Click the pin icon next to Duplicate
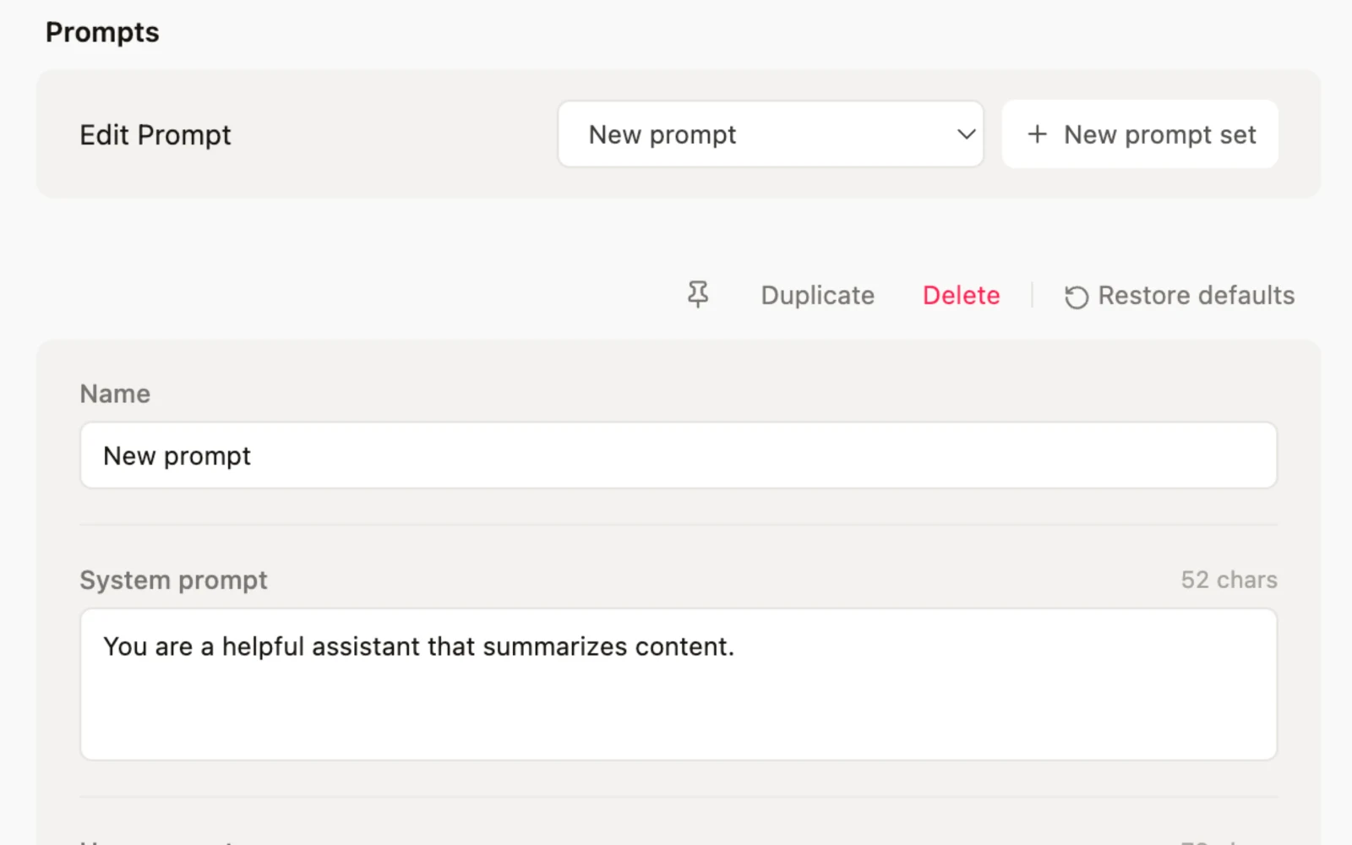This screenshot has width=1352, height=845. tap(698, 295)
